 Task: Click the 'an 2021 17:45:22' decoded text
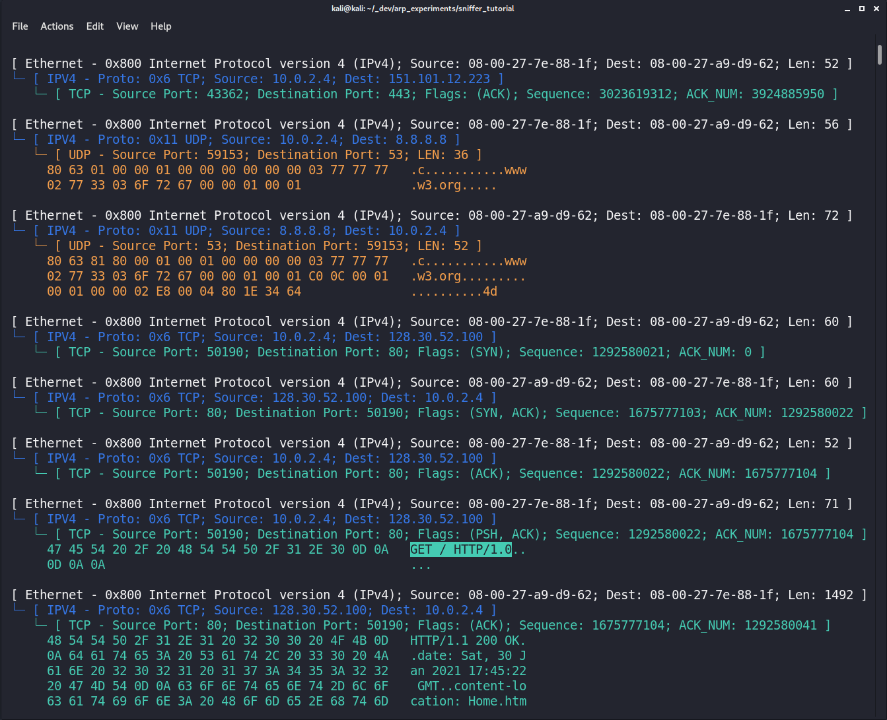(468, 671)
